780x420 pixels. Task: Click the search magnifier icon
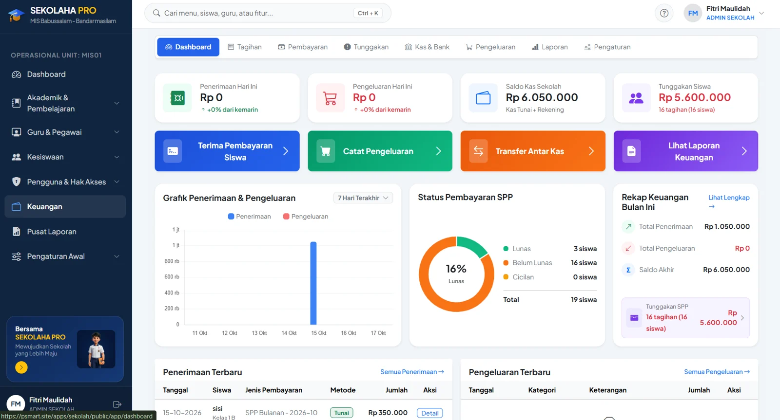(x=156, y=13)
